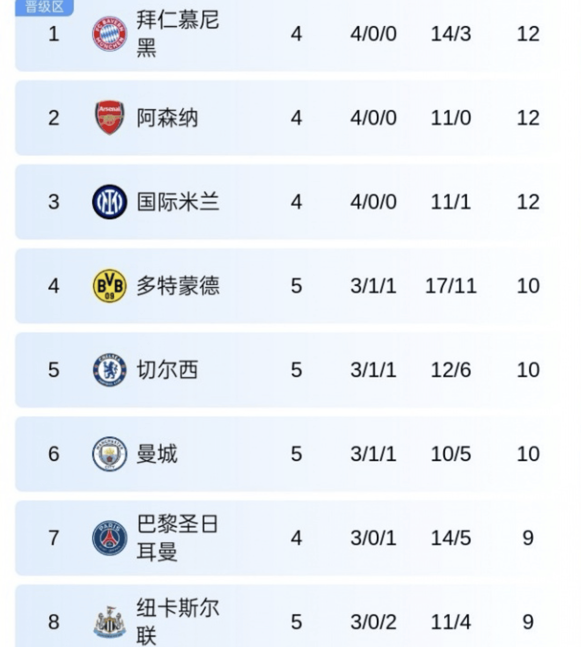Click Dortmund's 17/11 goals figure

450,286
